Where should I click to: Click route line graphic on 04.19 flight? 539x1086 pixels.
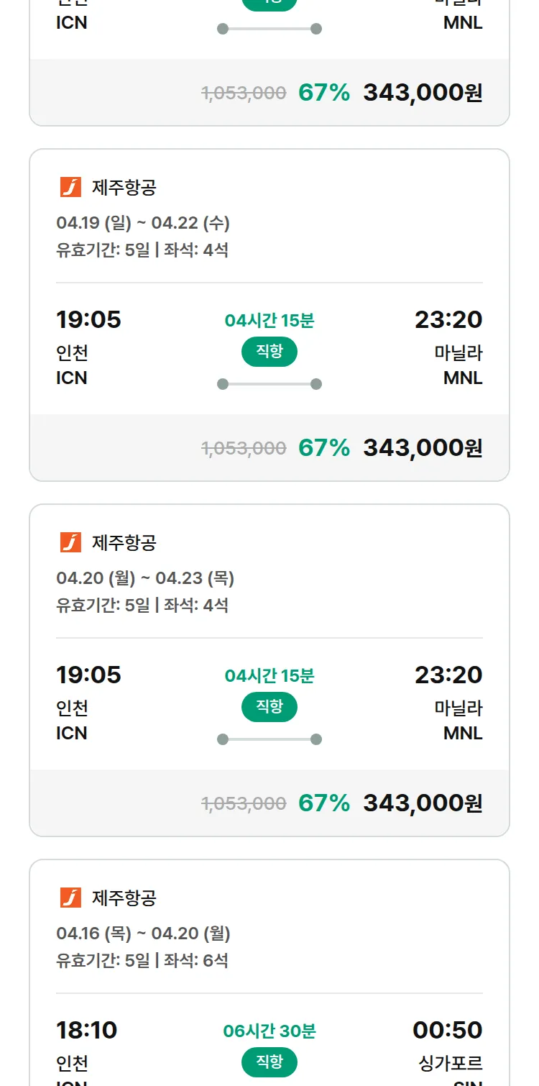pyautogui.click(x=269, y=384)
